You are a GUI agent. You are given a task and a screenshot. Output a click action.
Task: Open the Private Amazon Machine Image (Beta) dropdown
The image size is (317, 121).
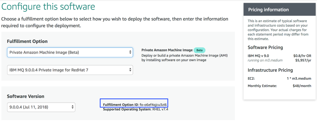(x=70, y=52)
